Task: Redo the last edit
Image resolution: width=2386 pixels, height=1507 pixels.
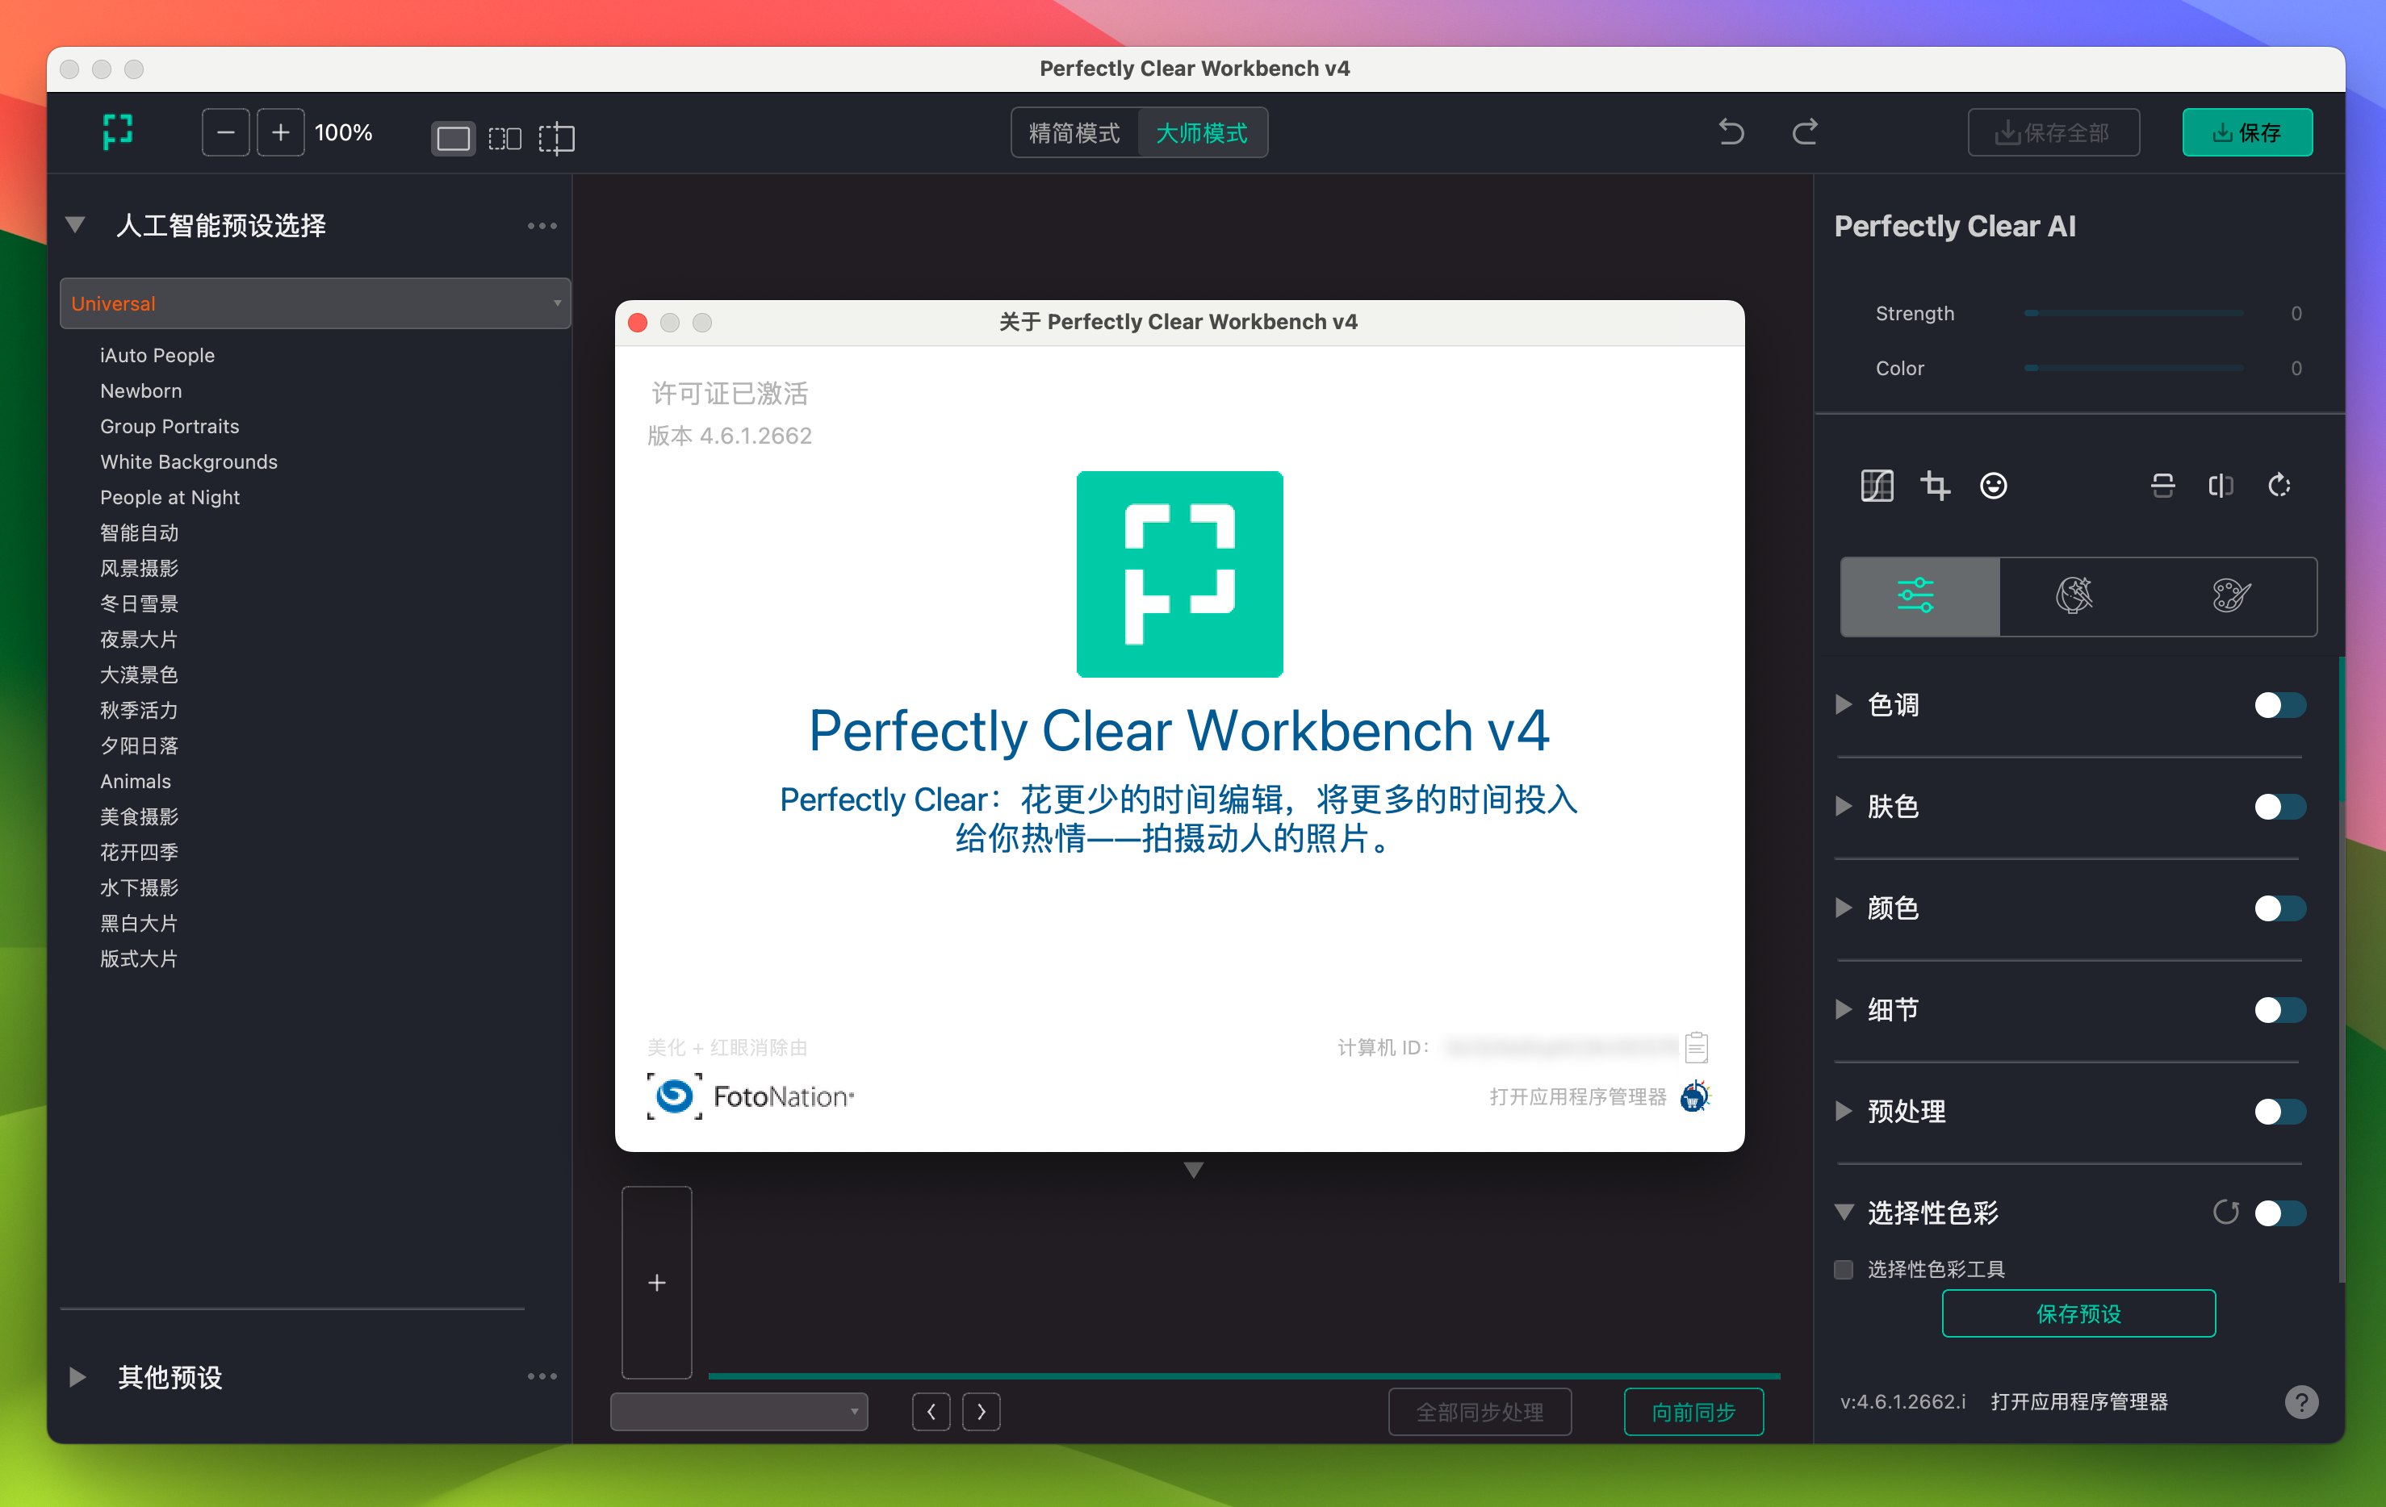Action: (1806, 131)
